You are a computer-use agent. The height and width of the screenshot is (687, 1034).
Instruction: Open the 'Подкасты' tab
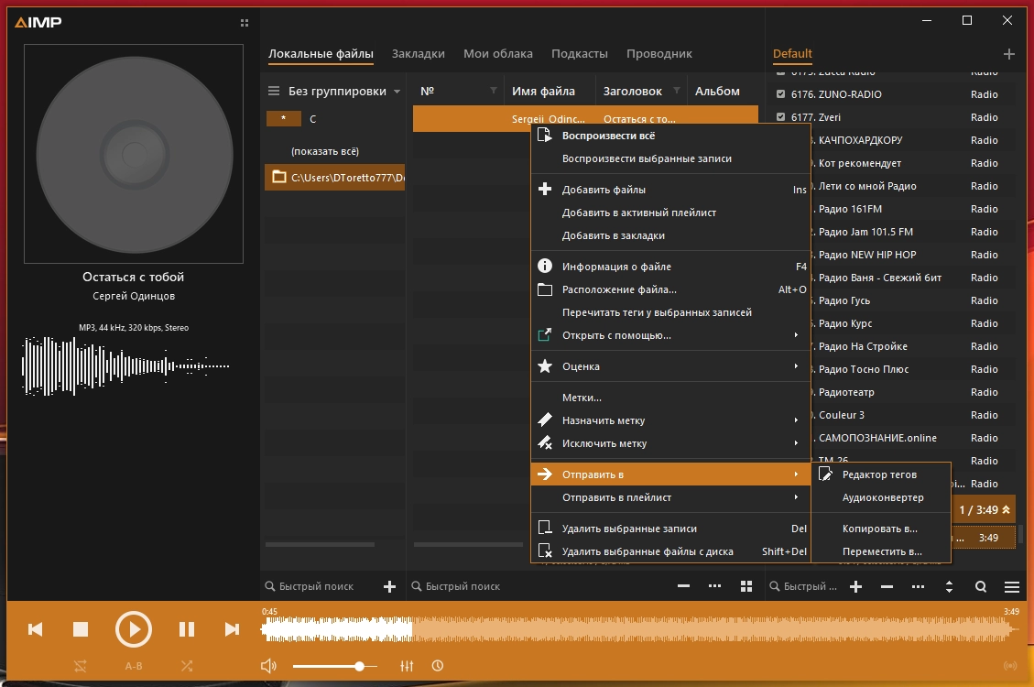[x=579, y=54]
